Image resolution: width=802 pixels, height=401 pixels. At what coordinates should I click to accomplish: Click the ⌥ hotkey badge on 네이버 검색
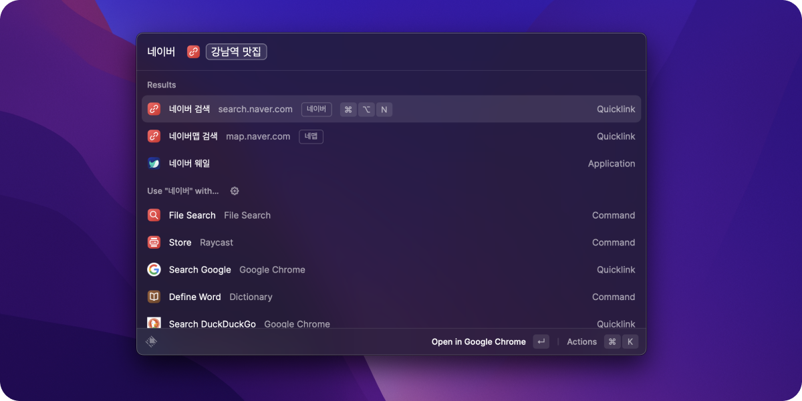pyautogui.click(x=366, y=110)
